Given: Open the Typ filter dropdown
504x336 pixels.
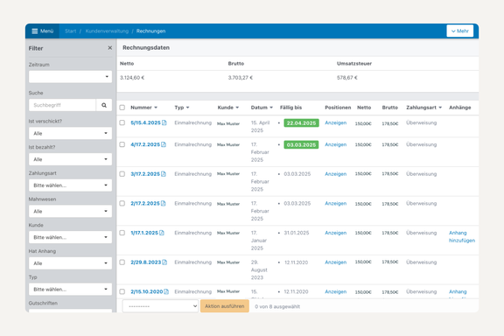Looking at the screenshot, I should click(70, 290).
